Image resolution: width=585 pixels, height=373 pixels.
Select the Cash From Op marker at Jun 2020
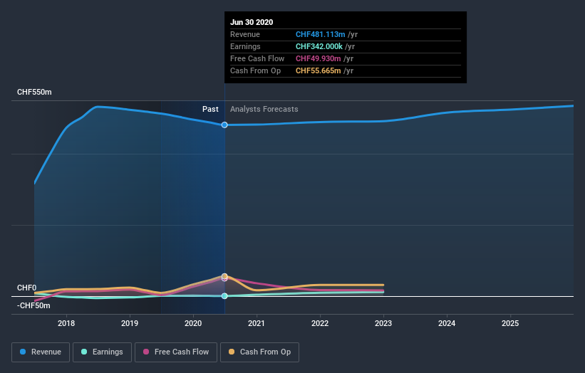click(x=224, y=276)
